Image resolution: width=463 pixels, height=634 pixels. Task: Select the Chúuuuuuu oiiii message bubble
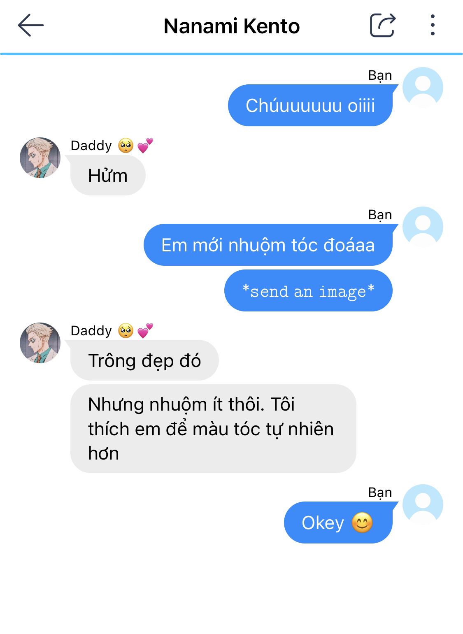point(310,106)
